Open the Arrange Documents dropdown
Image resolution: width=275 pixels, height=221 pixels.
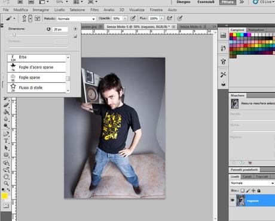pyautogui.click(x=78, y=2)
